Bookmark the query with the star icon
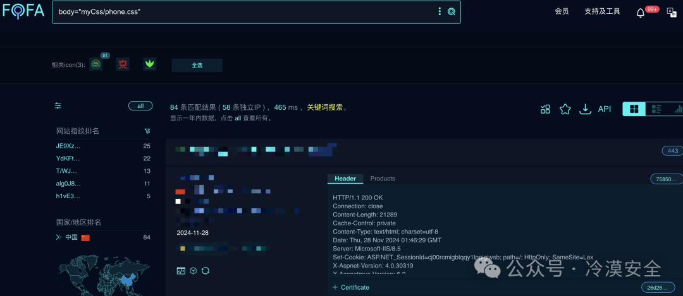 click(565, 109)
